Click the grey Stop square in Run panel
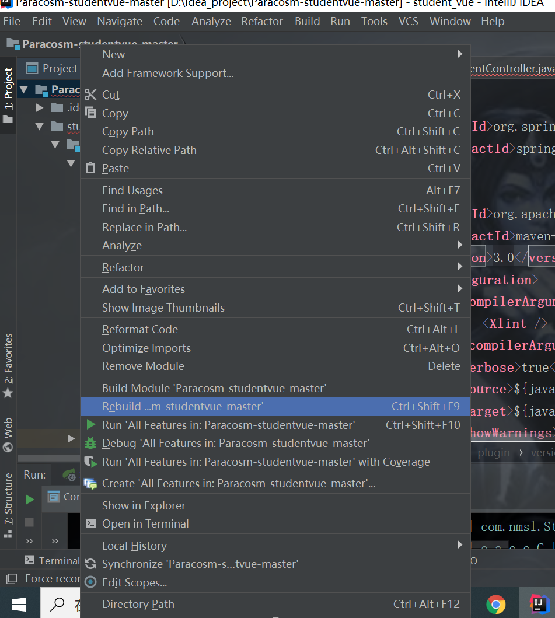The height and width of the screenshot is (618, 555). pos(29,522)
